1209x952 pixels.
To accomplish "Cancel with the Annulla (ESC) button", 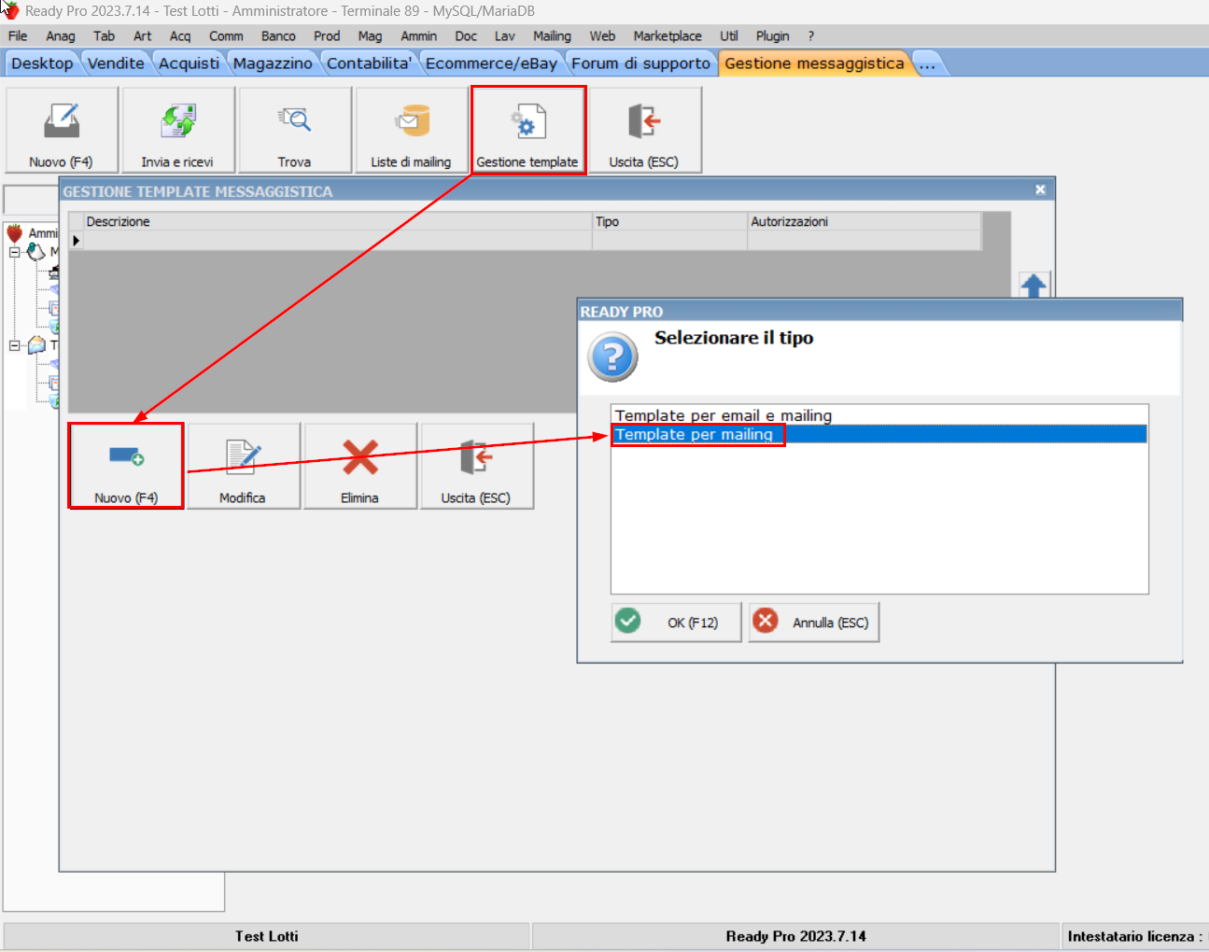I will (814, 623).
